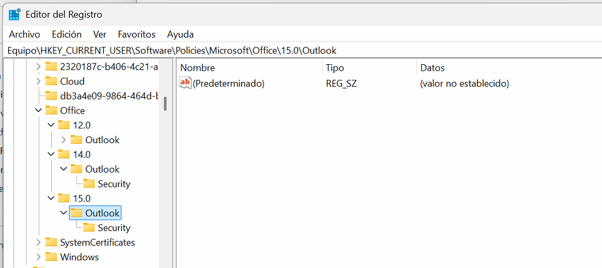Select the SystemCertificates folder icon
This screenshot has height=268, width=602.
[x=51, y=242]
